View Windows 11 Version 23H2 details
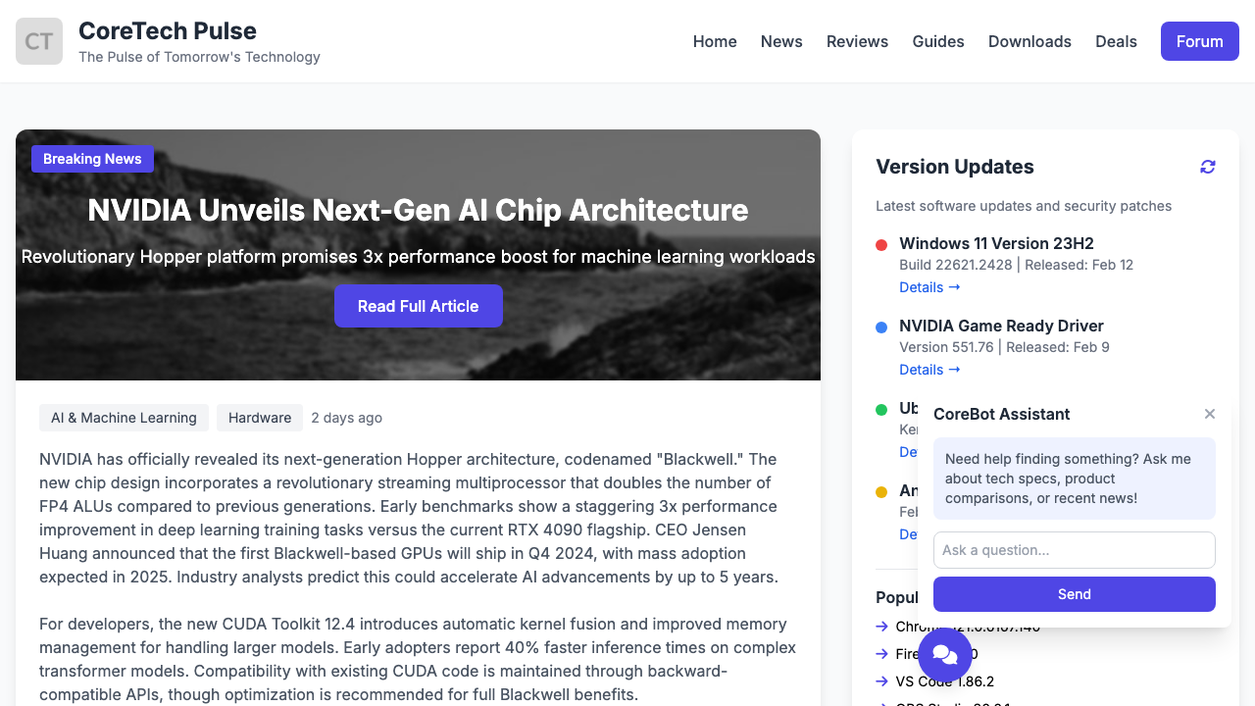The height and width of the screenshot is (706, 1255). pyautogui.click(x=929, y=287)
